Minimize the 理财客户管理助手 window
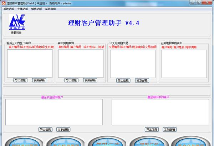 click(x=193, y=2)
